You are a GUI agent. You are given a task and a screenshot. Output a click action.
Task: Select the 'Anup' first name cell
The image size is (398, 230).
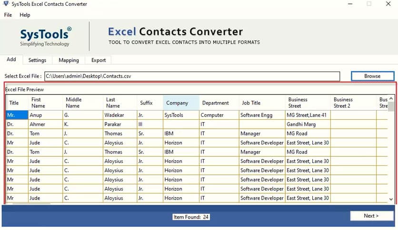coord(45,115)
